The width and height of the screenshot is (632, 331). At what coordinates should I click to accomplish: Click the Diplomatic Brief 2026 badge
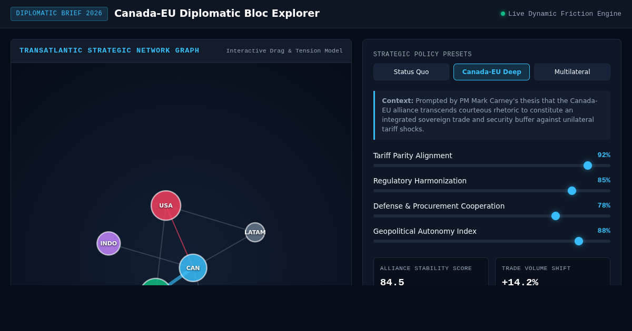coord(59,14)
